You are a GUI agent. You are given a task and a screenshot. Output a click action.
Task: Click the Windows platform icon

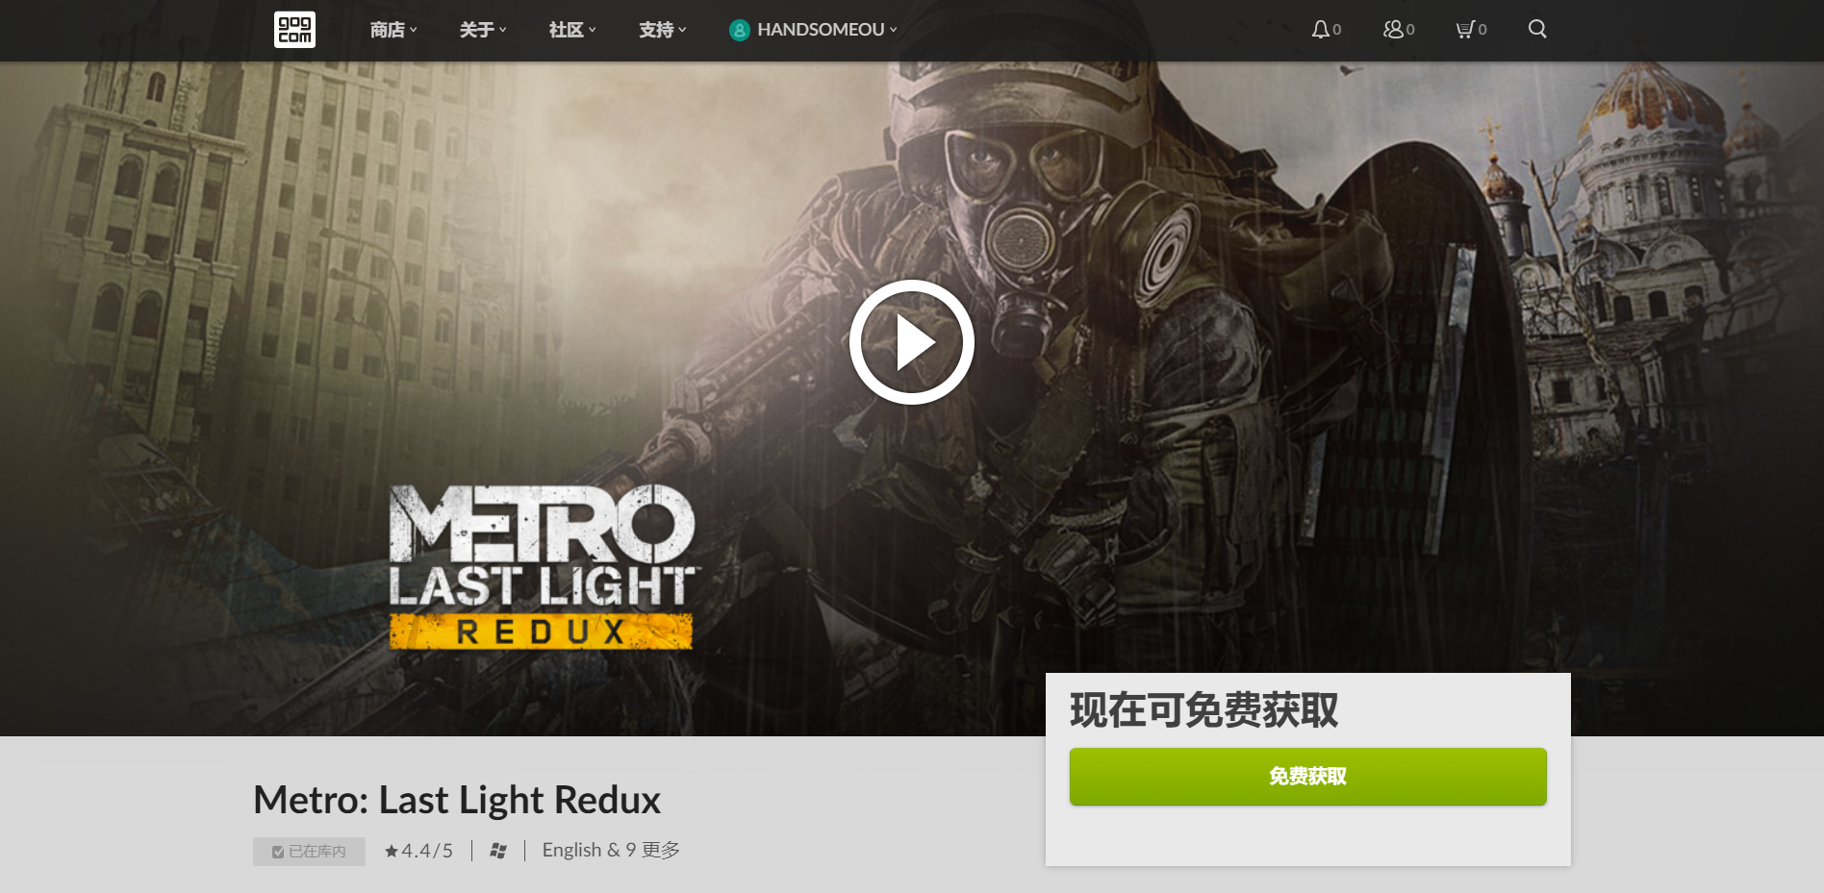pos(498,851)
